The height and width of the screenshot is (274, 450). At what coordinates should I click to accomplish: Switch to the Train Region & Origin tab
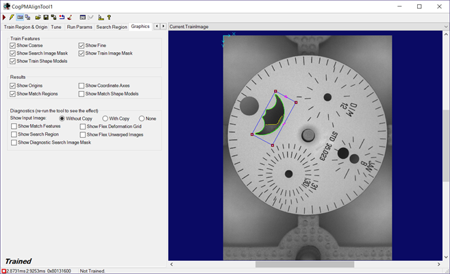click(x=24, y=26)
